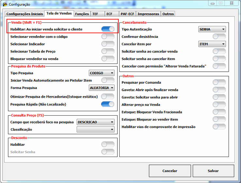The image size is (241, 183).
Task: Toggle off 'Pesquisa Rápida (Não Localizado)'
Action: 108,104
